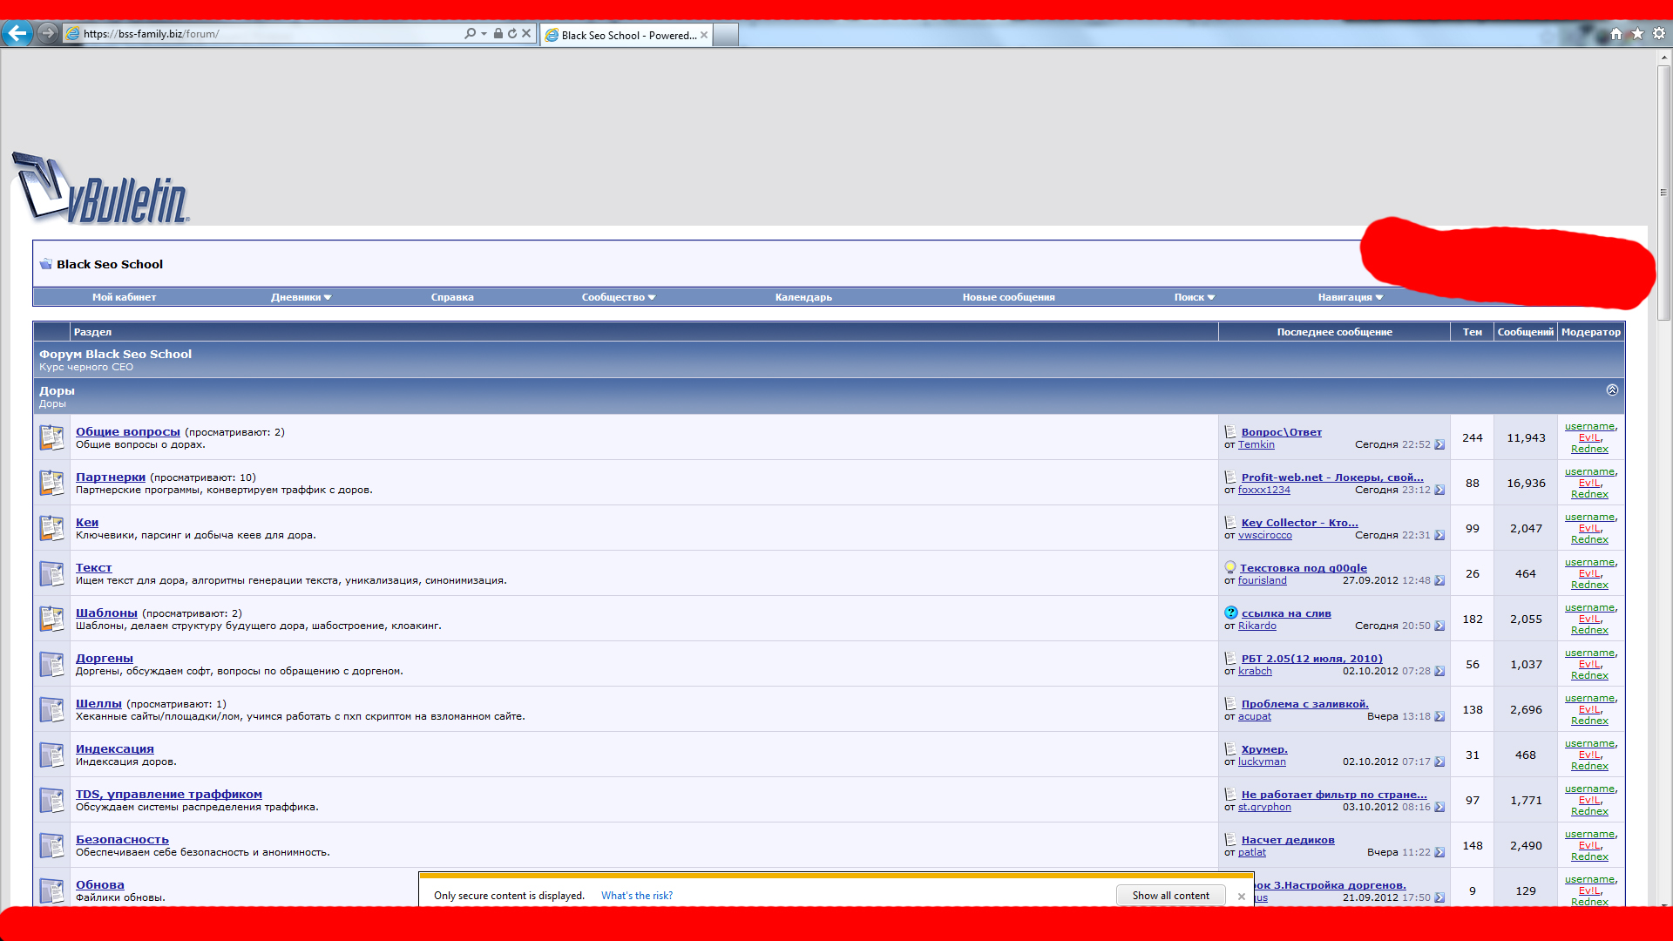Open thread Насчет дедиков
Viewport: 1673px width, 941px height.
coord(1288,840)
